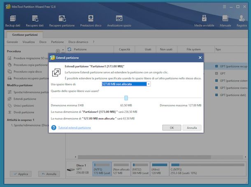Click the Usati column header
This screenshot has height=187, width=251.
(146, 49)
